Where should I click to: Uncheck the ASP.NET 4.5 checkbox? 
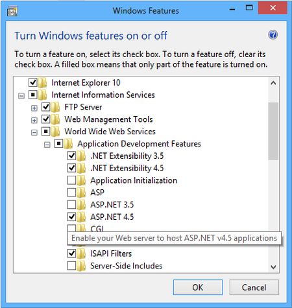click(x=71, y=217)
